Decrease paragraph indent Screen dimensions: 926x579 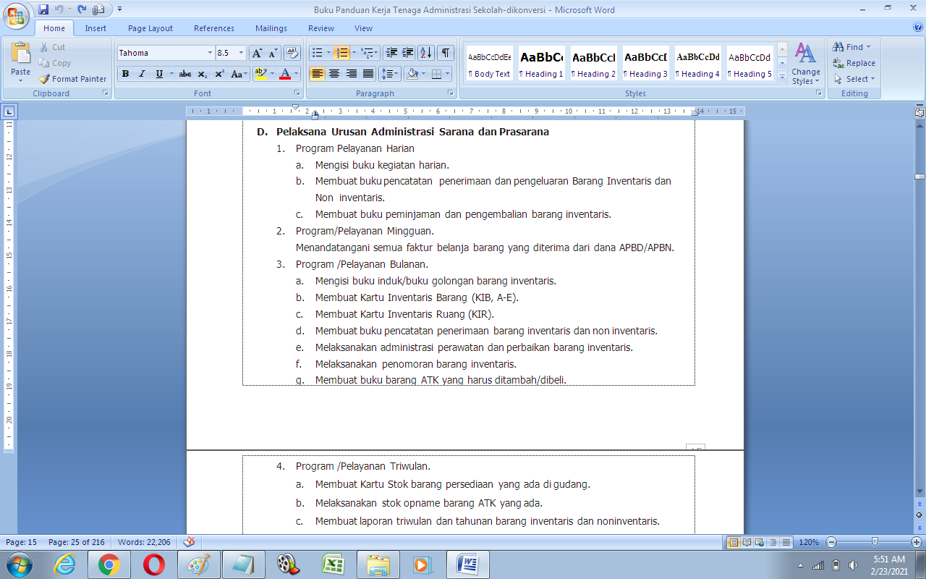pos(391,53)
